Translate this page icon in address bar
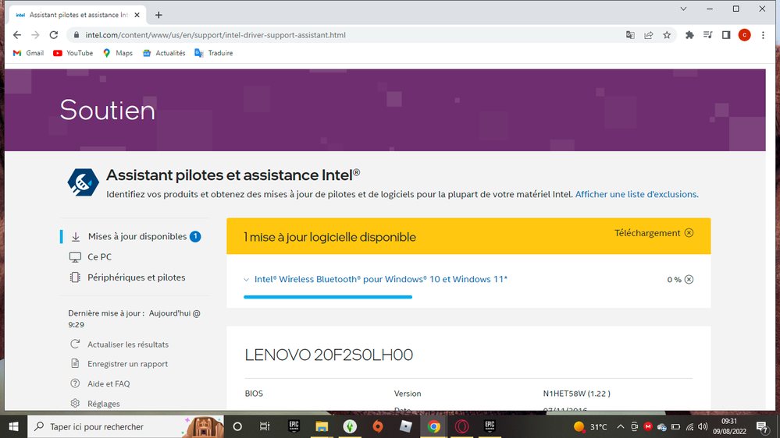 [630, 35]
